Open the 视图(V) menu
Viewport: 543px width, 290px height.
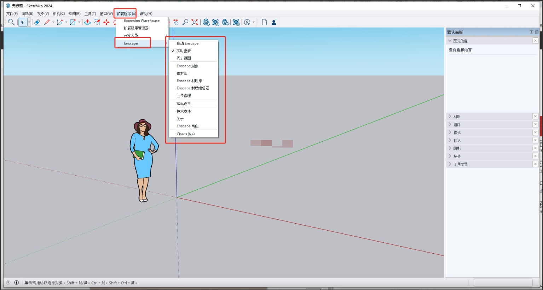pyautogui.click(x=43, y=14)
